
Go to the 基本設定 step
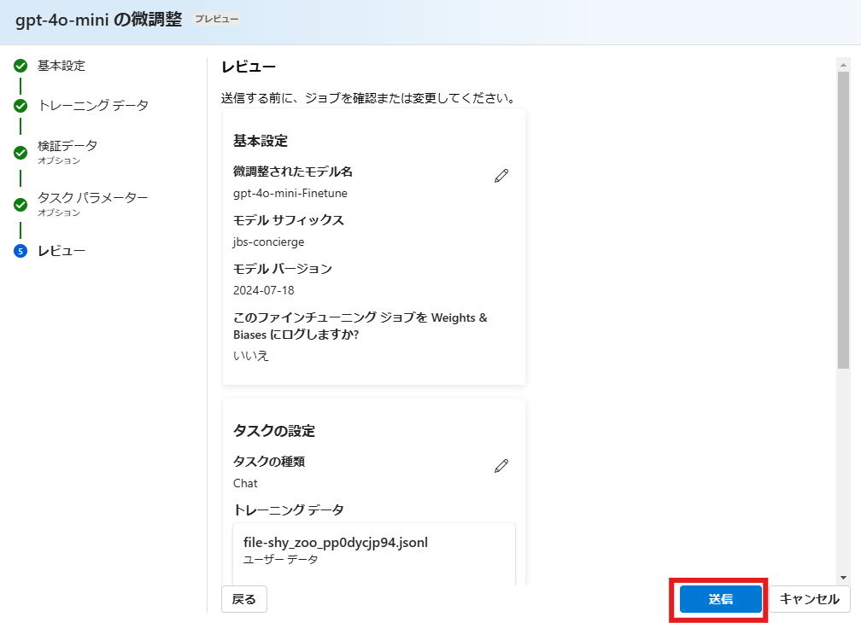point(61,66)
